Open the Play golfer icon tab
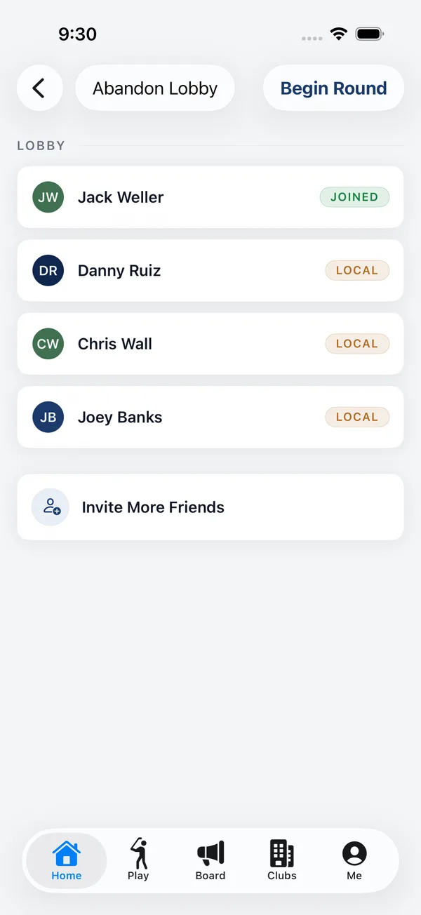 139,853
